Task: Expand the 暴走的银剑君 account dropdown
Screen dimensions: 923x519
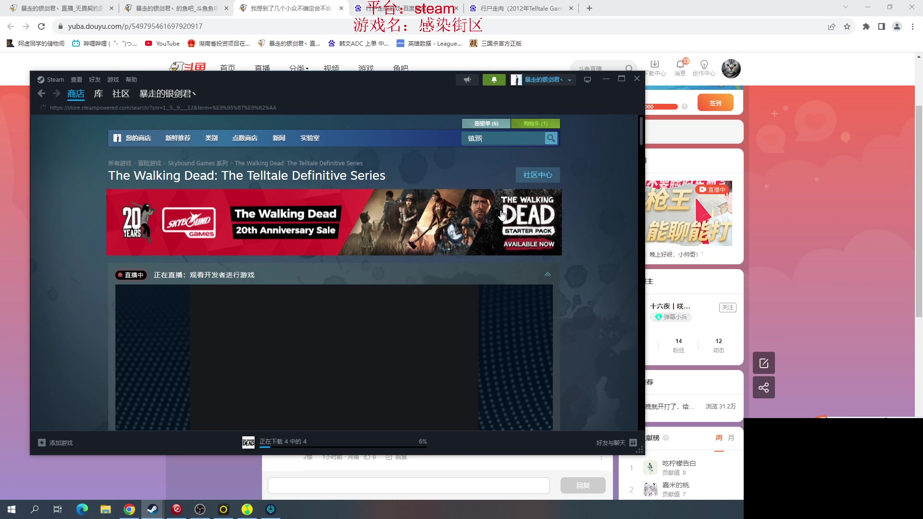Action: click(569, 80)
